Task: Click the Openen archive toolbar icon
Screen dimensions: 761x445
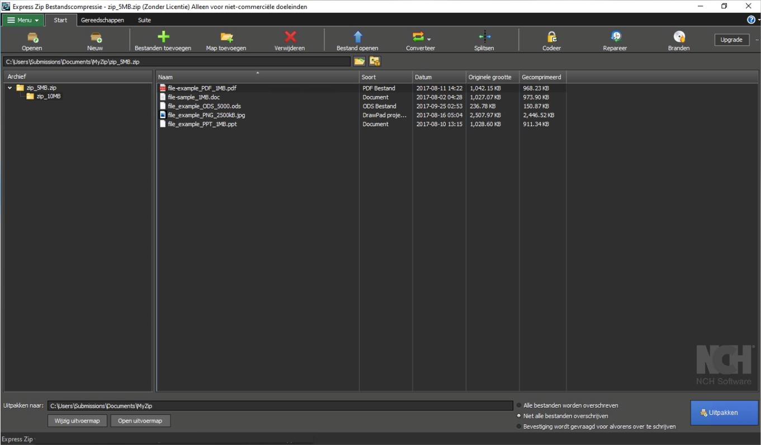Action: pos(32,38)
